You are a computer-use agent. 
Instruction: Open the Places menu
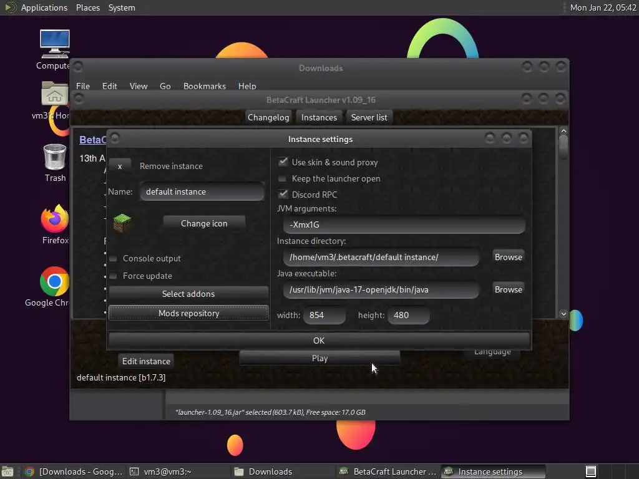pyautogui.click(x=87, y=7)
